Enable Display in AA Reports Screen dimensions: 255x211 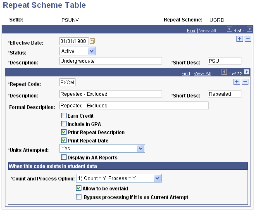[64, 157]
